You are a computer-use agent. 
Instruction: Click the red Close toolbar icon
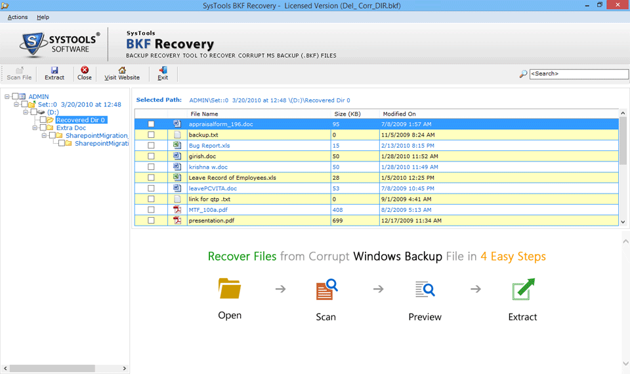click(85, 70)
